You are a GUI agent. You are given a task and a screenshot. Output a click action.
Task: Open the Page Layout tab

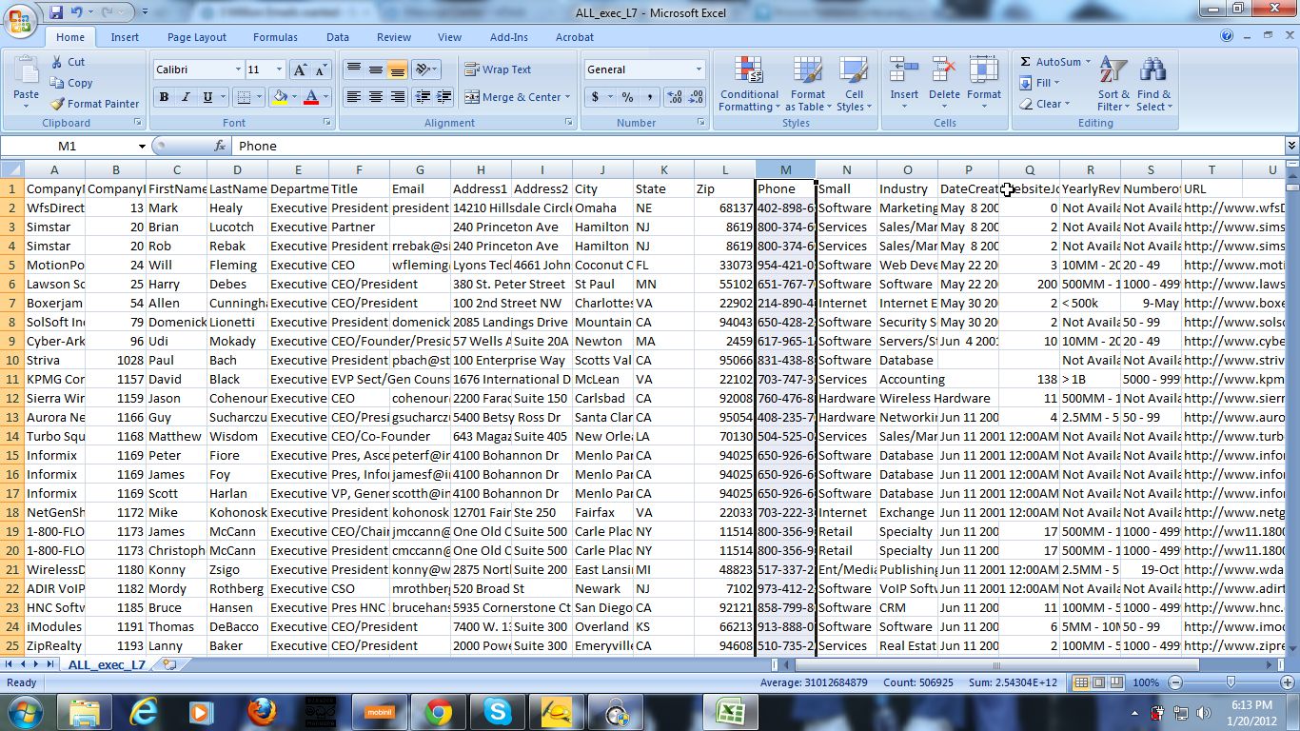pos(197,37)
